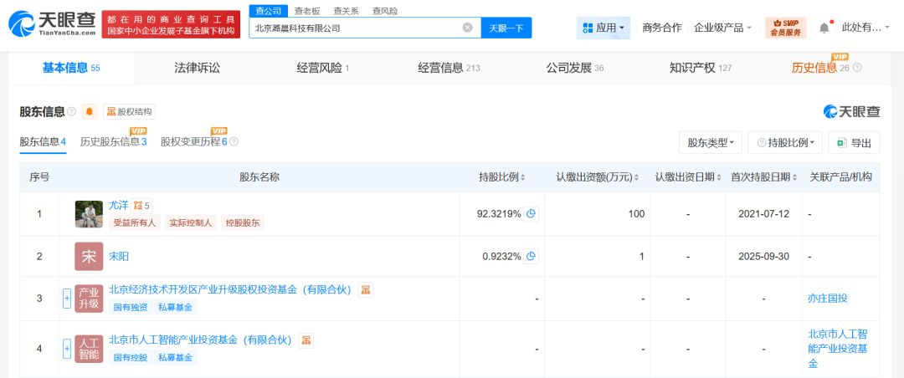
Task: Click the pie chart icon next to 92.3219%
Action: [x=531, y=213]
